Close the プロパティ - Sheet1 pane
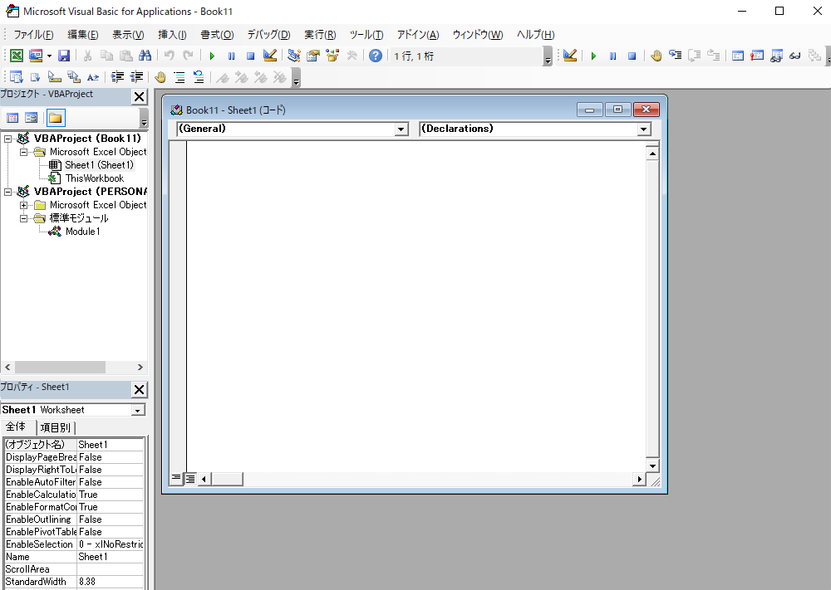Image resolution: width=831 pixels, height=590 pixels. 139,390
